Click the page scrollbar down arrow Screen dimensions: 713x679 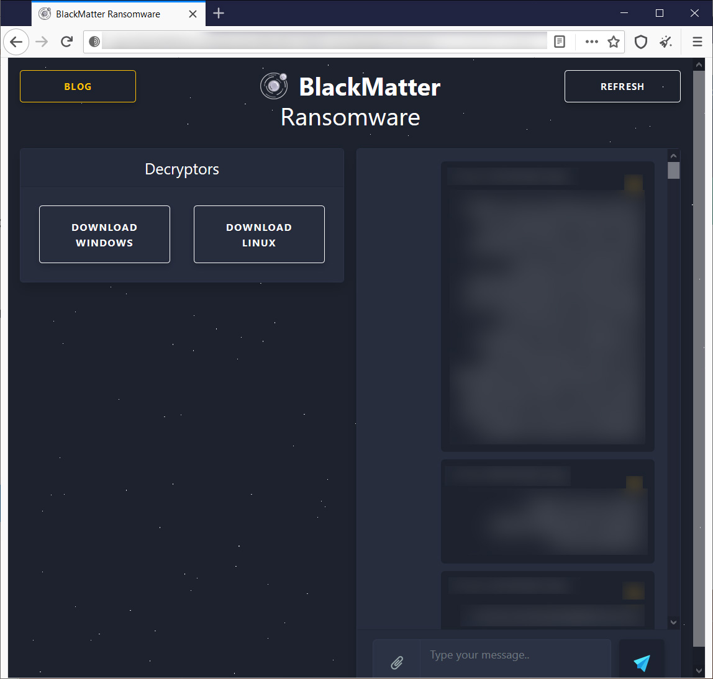(x=699, y=671)
